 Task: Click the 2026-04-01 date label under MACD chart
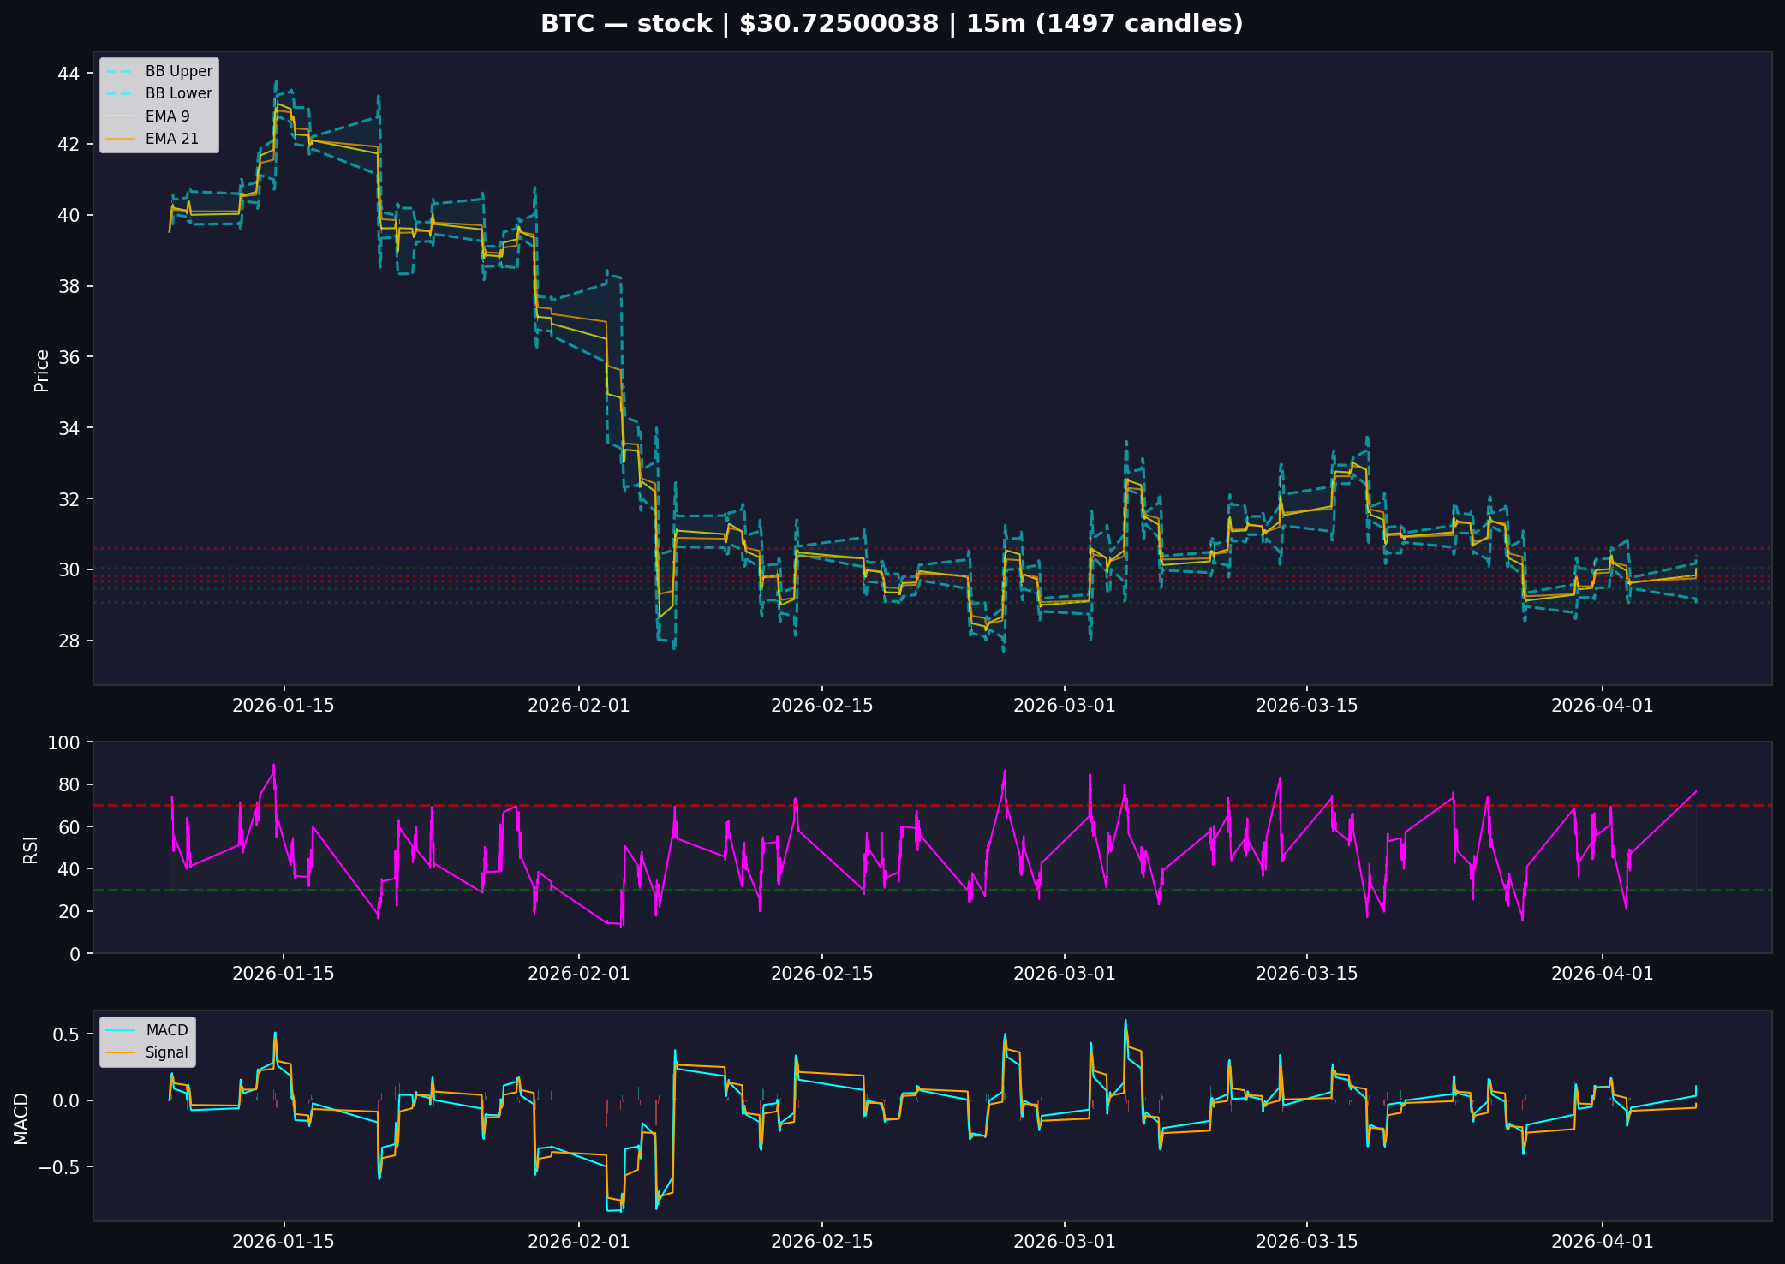(x=1603, y=1242)
